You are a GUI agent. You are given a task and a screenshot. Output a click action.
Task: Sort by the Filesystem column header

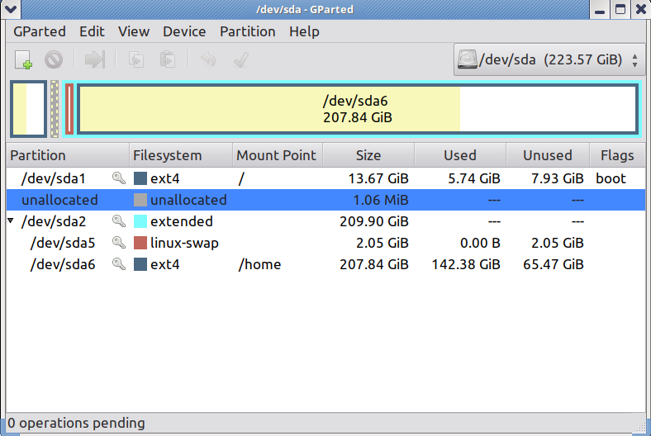coord(181,155)
